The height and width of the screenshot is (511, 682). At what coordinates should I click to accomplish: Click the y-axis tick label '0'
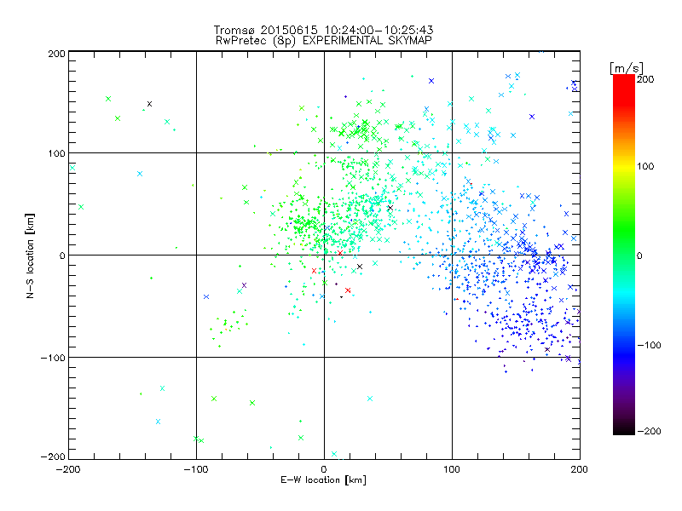click(62, 255)
